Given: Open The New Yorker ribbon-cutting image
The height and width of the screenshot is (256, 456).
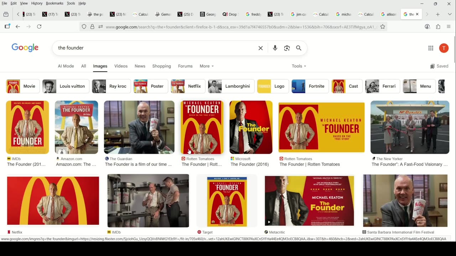Looking at the screenshot, I should (410, 127).
